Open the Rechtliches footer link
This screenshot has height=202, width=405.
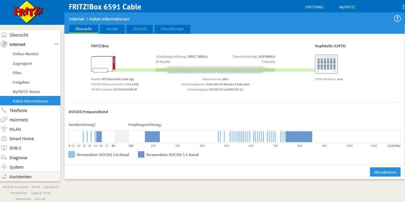[19, 193]
